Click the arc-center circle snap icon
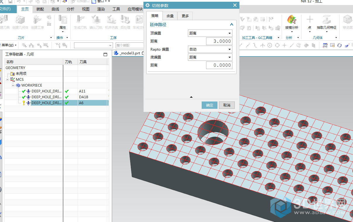Image resolution: width=353 pixels, height=222 pixels. [x=270, y=45]
